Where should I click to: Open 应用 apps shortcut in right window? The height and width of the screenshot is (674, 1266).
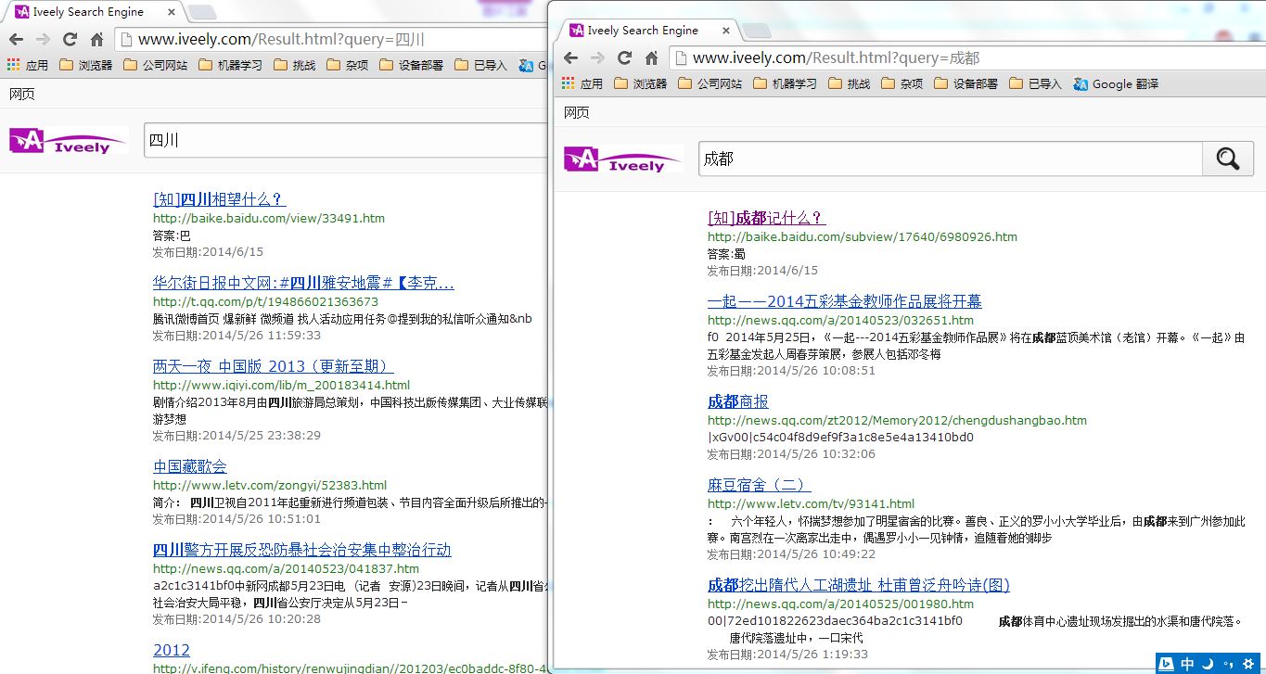582,83
